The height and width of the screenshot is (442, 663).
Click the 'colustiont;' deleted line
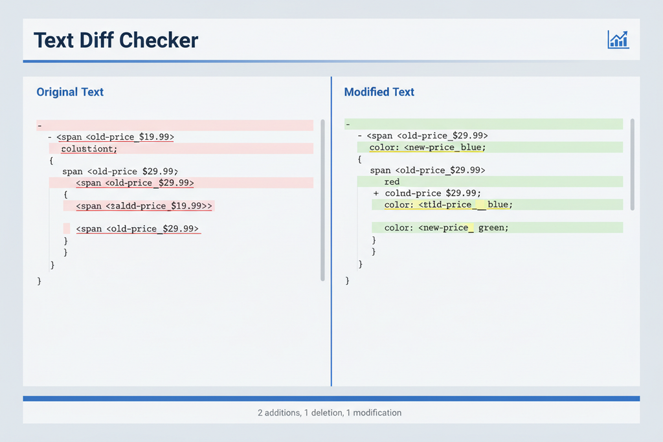click(x=89, y=149)
